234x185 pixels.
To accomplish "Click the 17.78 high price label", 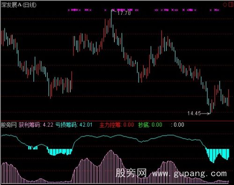I will (x=124, y=13).
